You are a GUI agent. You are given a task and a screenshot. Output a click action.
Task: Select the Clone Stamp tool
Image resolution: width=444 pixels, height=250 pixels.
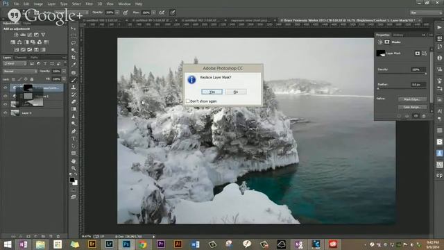coord(74,87)
